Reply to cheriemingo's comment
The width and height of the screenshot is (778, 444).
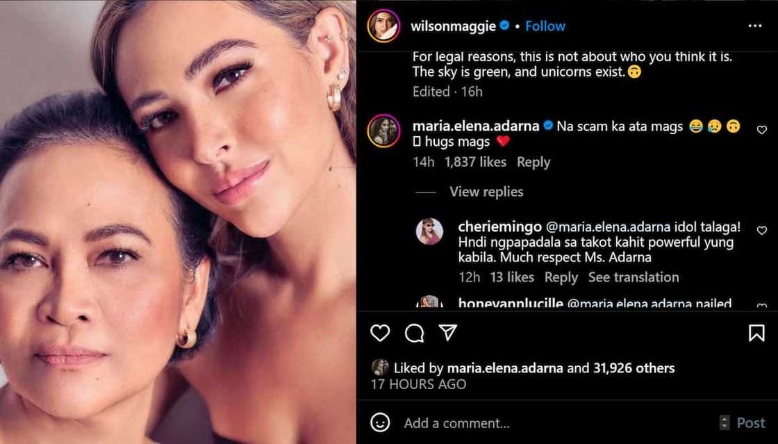[561, 277]
